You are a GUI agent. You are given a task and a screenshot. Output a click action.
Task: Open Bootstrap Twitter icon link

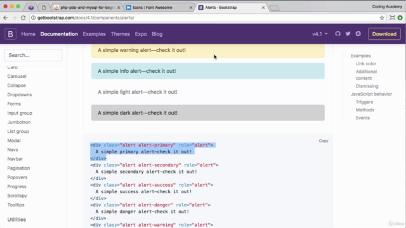[x=348, y=34]
